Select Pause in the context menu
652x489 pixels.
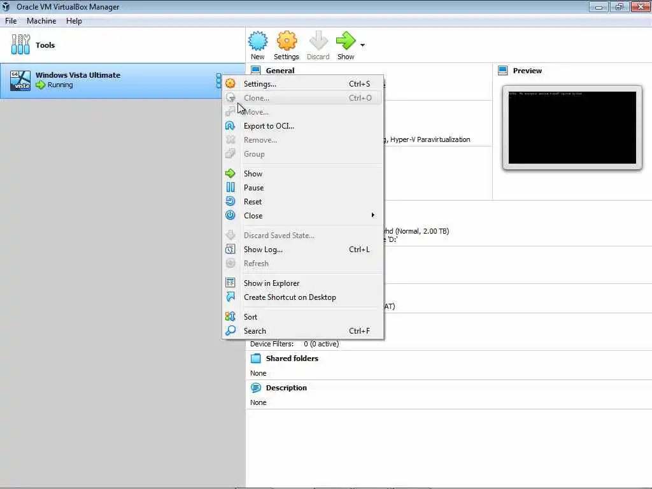(302, 188)
